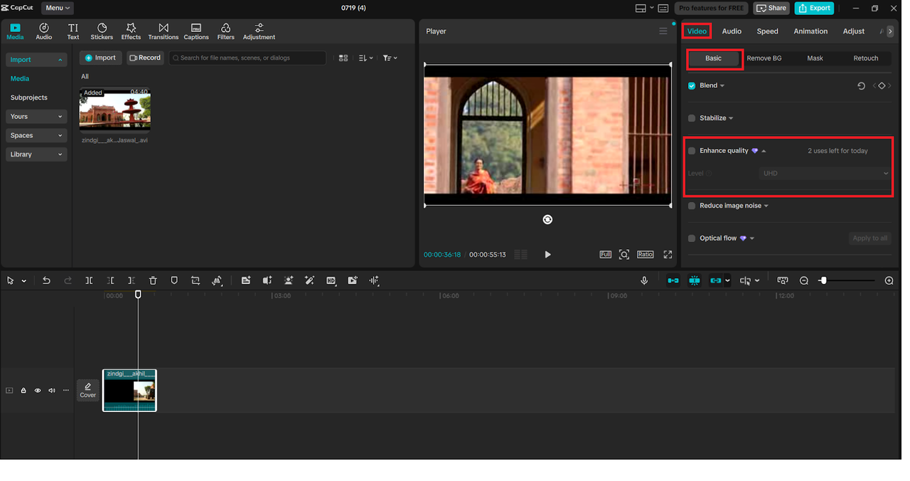Play the video in the player
Viewport: 910px width, 481px height.
point(547,254)
